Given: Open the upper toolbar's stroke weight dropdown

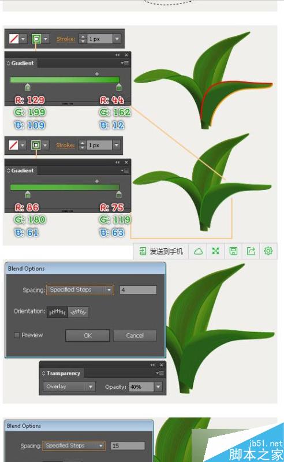Looking at the screenshot, I should pos(117,39).
